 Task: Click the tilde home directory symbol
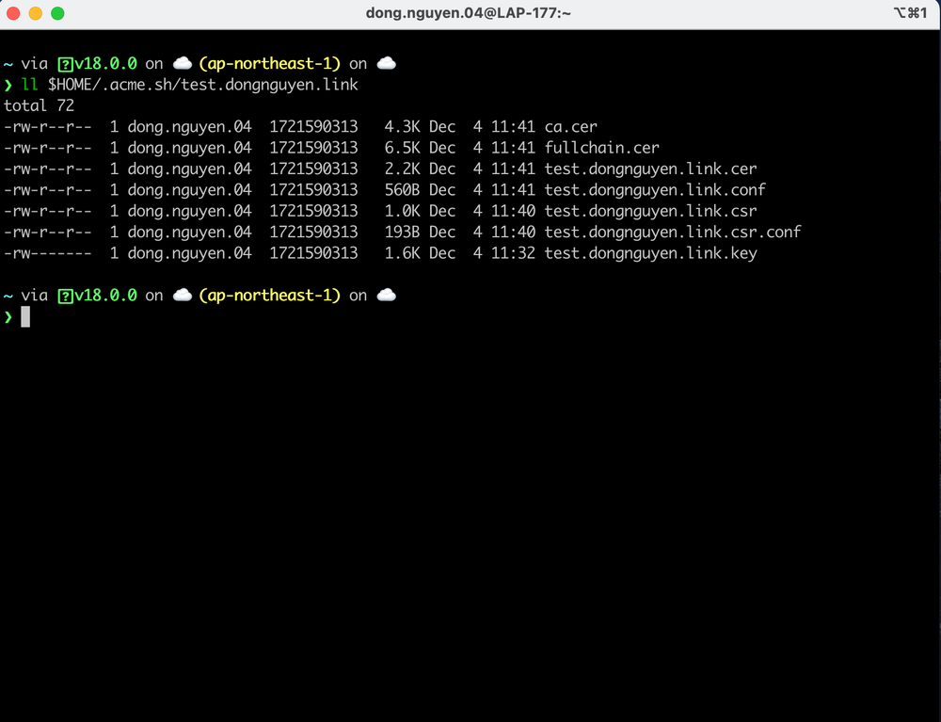click(x=8, y=63)
